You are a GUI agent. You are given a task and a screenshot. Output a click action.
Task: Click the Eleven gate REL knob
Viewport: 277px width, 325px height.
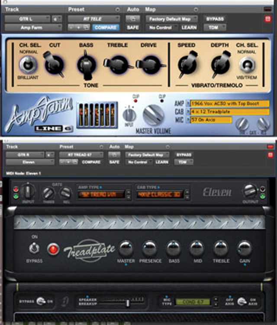pyautogui.click(x=66, y=194)
